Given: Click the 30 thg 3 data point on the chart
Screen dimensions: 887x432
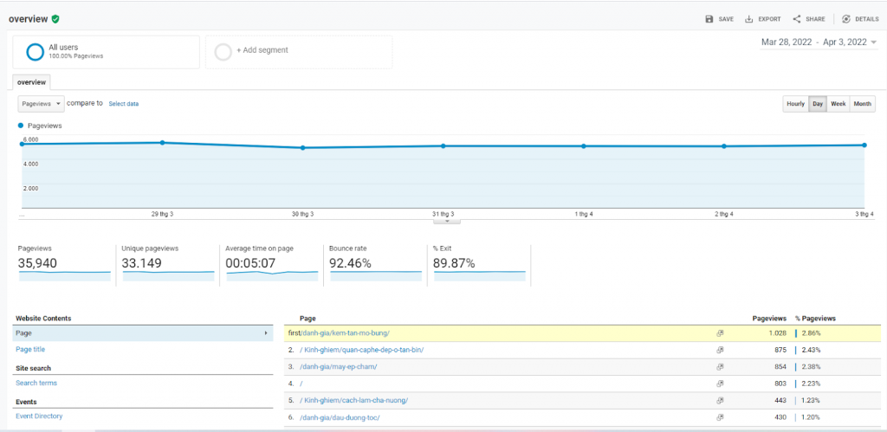Looking at the screenshot, I should point(302,148).
